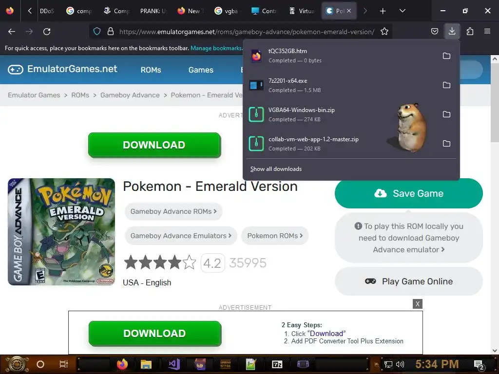Click the browser back arrow button

(x=12, y=32)
